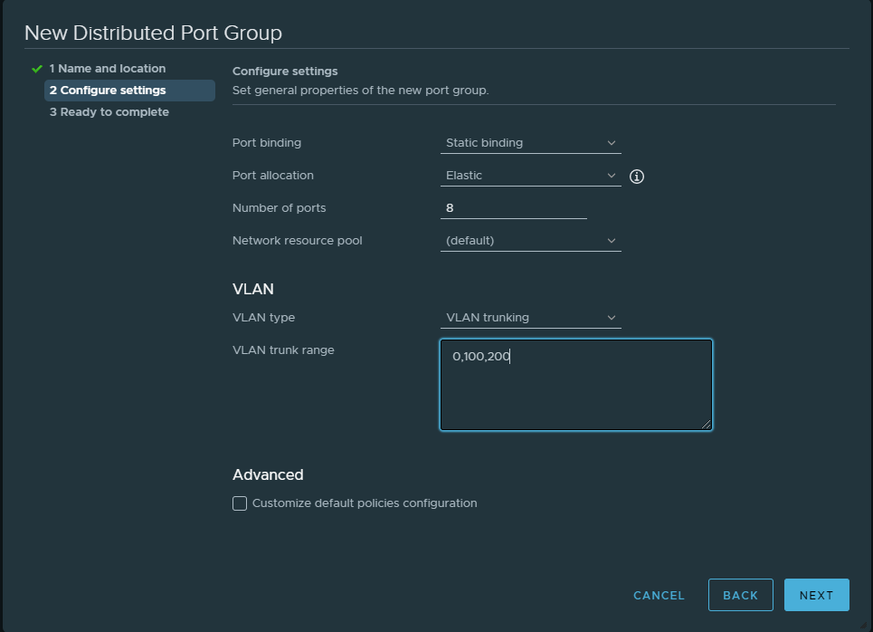Proceed by clicking the Next button

(x=816, y=595)
